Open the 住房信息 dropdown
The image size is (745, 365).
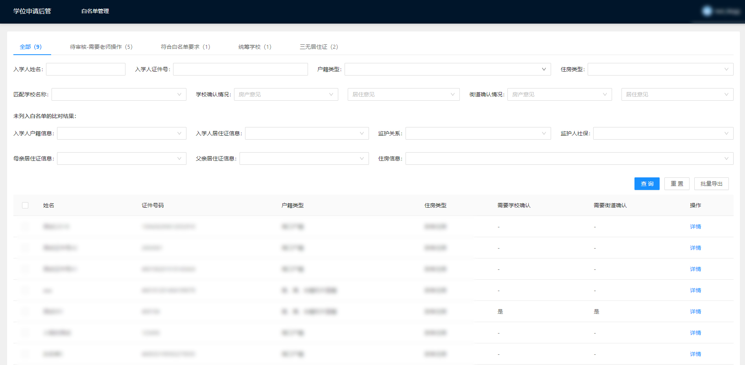(569, 159)
